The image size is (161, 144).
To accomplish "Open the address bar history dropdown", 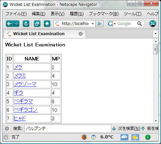I will click(x=93, y=24).
